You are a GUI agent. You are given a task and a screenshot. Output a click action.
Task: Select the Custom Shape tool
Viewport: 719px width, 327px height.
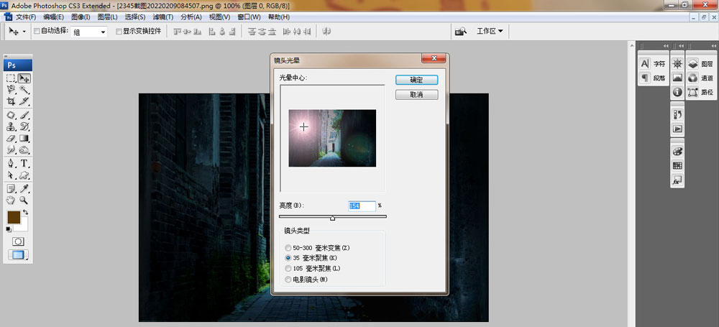(x=24, y=175)
